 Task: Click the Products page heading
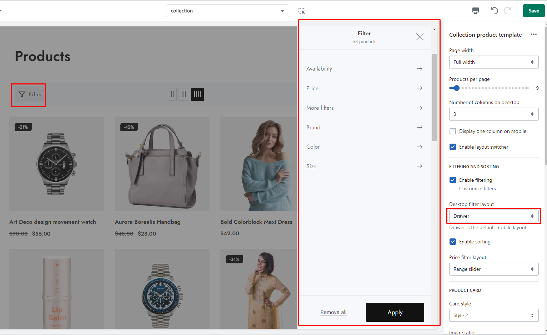click(43, 56)
